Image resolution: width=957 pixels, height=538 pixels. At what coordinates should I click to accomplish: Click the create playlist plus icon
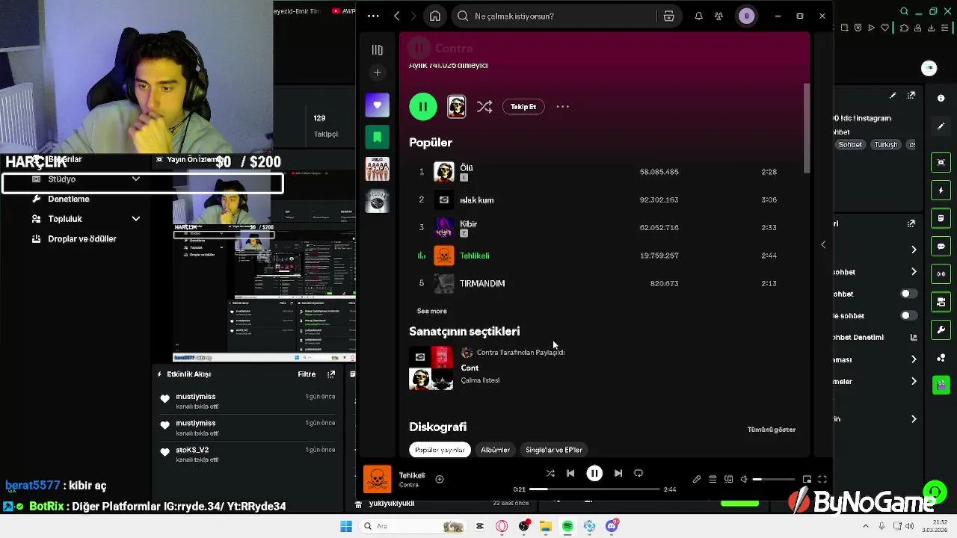click(x=378, y=72)
